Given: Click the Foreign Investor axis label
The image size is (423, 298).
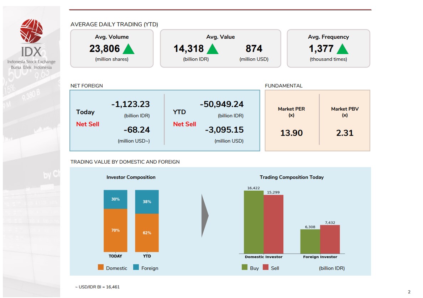Looking at the screenshot, I should (x=320, y=257).
